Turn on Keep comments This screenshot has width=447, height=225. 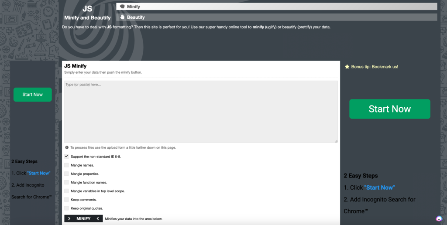(67, 200)
